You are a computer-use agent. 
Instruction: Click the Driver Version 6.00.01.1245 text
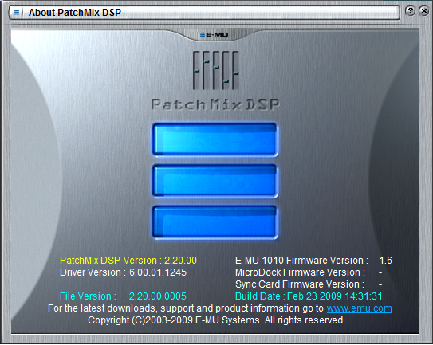123,272
